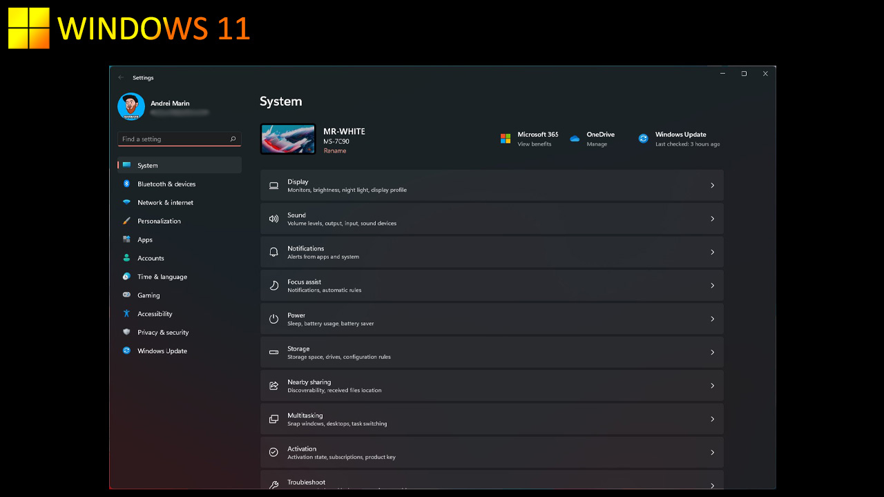This screenshot has height=497, width=884.
Task: Click the Activation checkmark icon
Action: (273, 452)
